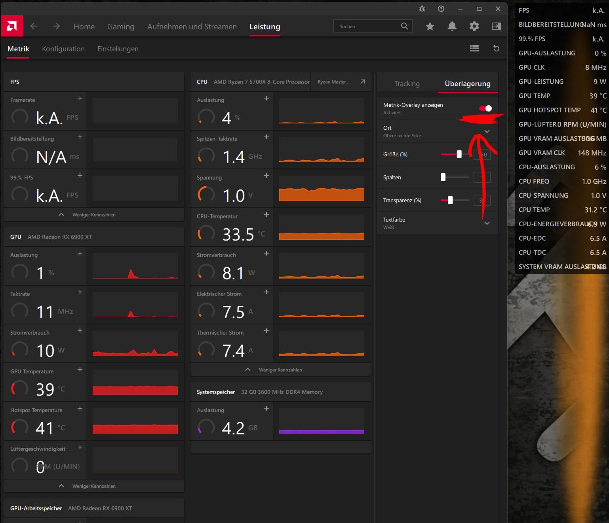Click the AMD logo icon
The image size is (609, 523).
(12, 27)
